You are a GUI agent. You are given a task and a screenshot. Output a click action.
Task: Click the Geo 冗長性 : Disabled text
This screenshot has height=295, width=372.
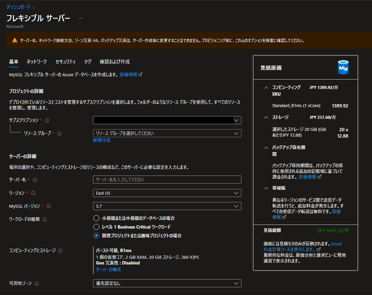pos(118,263)
